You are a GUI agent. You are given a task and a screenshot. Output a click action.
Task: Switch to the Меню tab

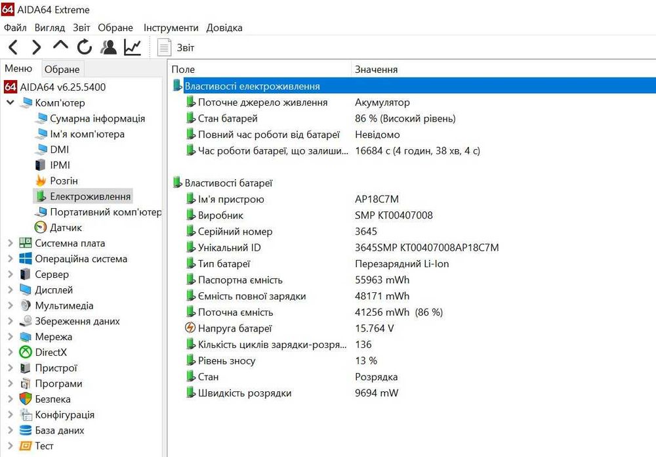[19, 68]
